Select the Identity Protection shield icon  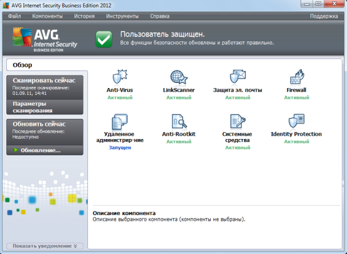point(297,121)
